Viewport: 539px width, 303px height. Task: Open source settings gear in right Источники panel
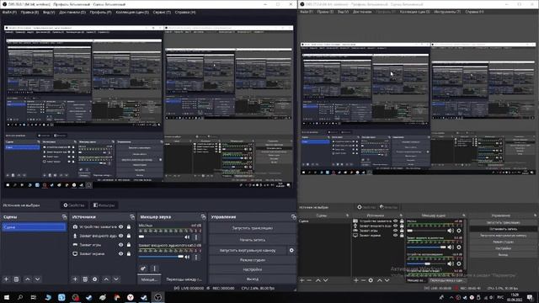click(x=371, y=280)
